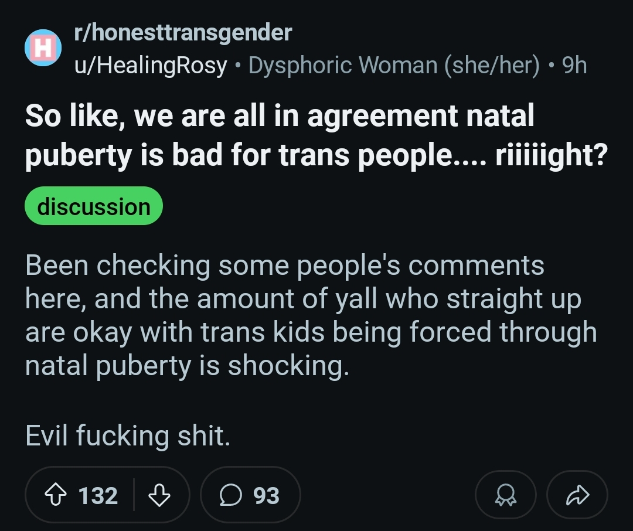
Task: Open the r/honesttransgender subreddit name link
Action: [182, 33]
